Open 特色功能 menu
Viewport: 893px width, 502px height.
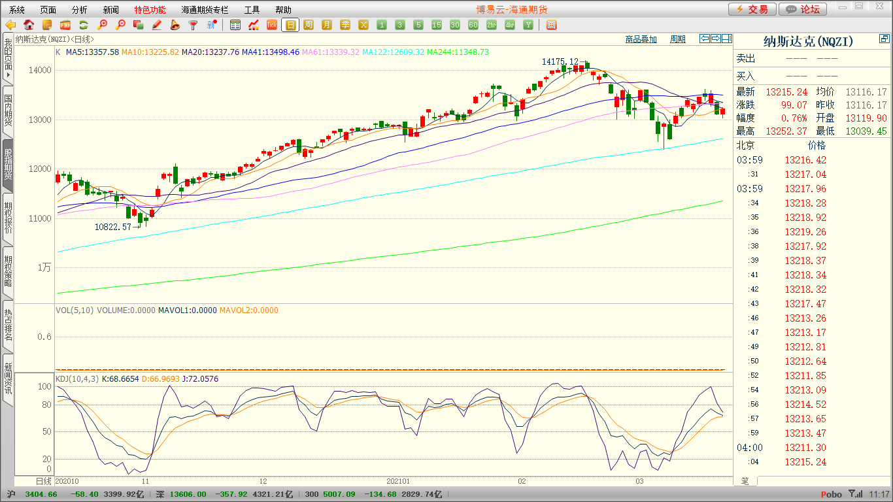(x=150, y=10)
